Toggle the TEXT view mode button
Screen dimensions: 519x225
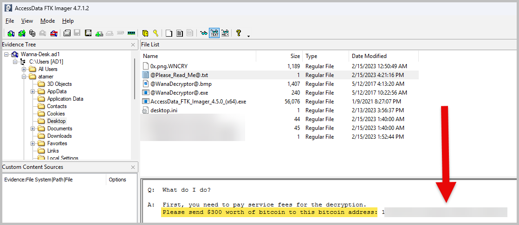[x=214, y=33]
